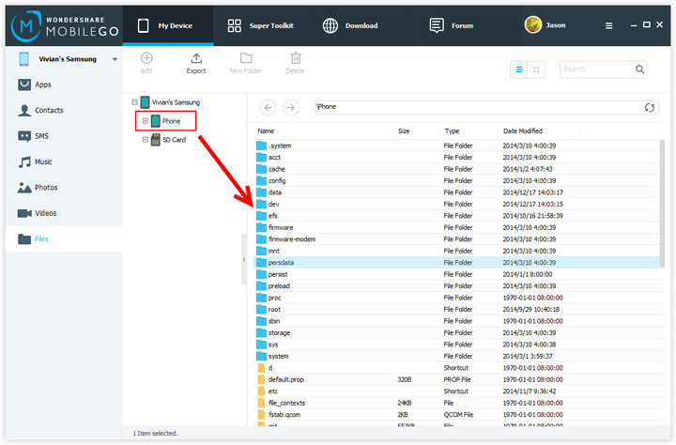Open the Super Toolkit tab
Viewport: 676px width, 445px height.
click(x=260, y=26)
